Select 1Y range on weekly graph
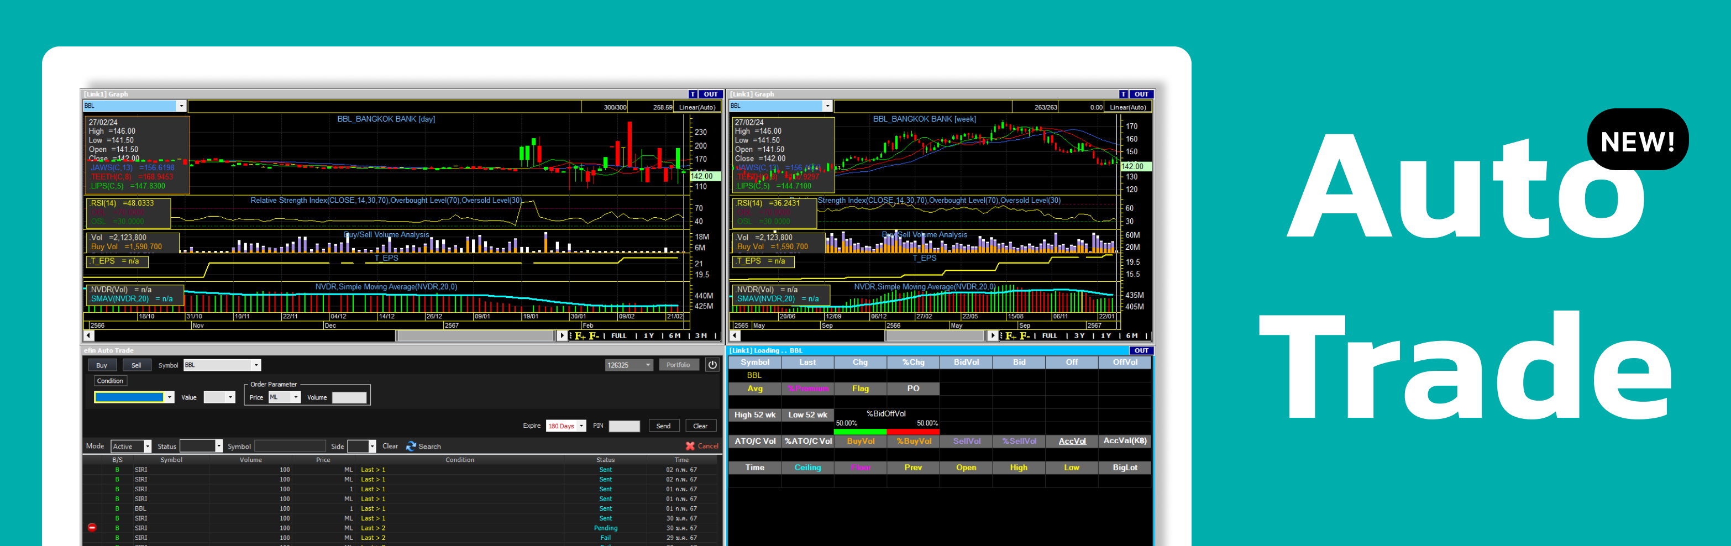This screenshot has width=1731, height=546. coord(1105,336)
